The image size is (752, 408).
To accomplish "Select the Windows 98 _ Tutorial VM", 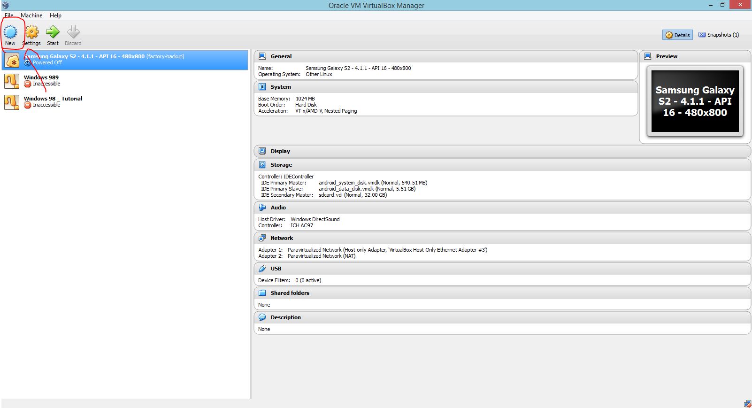I will tap(125, 102).
